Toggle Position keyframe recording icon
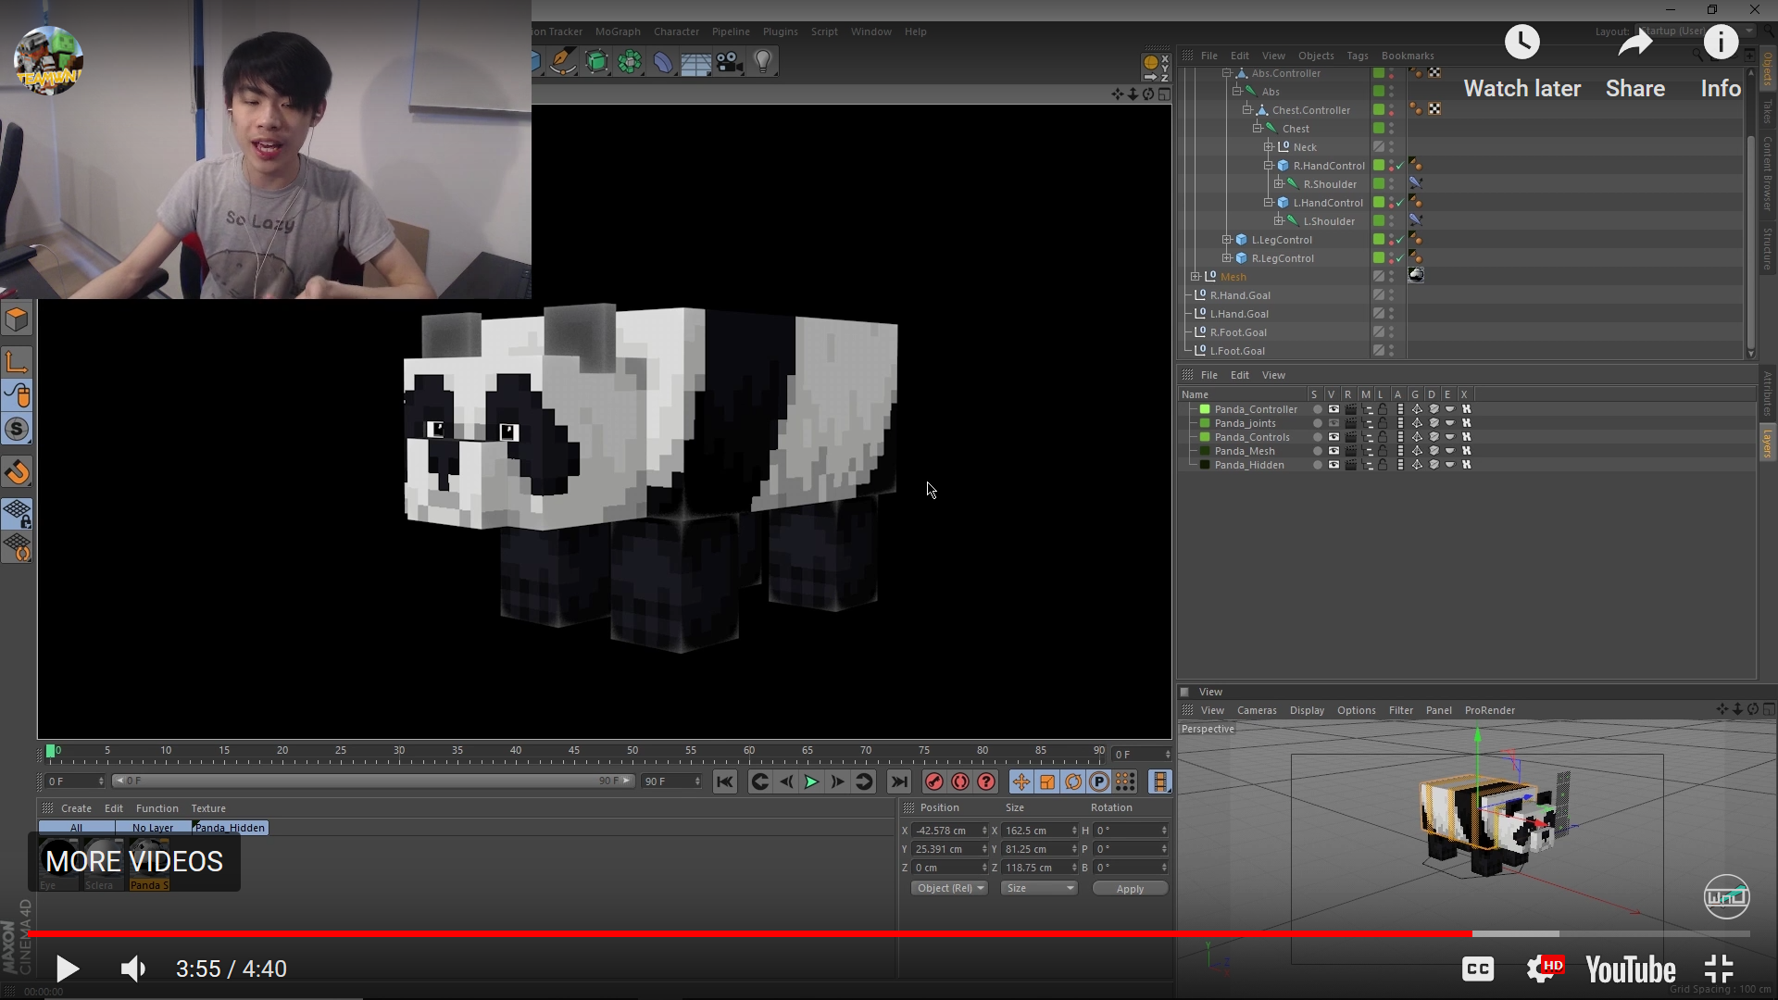Image resolution: width=1778 pixels, height=1000 pixels. coord(1021,782)
